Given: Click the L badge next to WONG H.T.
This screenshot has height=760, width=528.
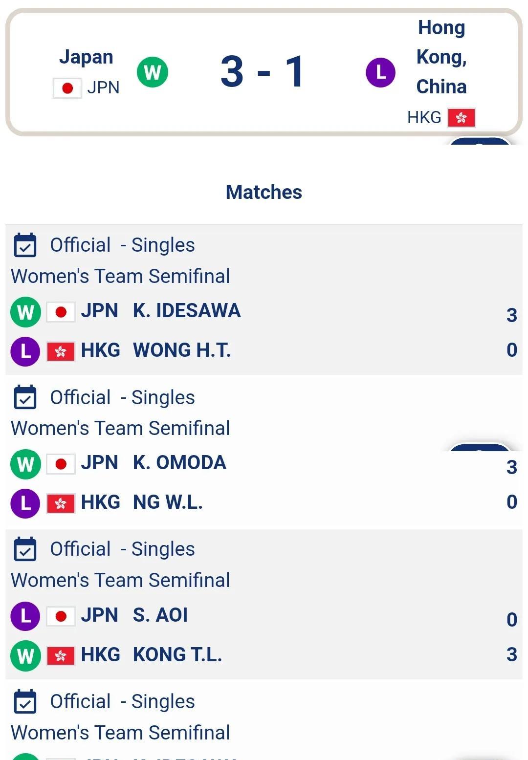Looking at the screenshot, I should coord(25,350).
